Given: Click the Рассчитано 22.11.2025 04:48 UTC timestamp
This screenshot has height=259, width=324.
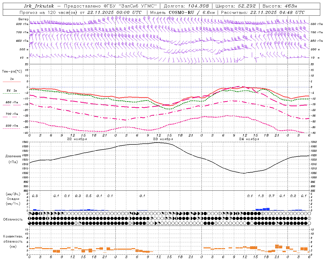Looking at the screenshot, I should click(x=263, y=12).
